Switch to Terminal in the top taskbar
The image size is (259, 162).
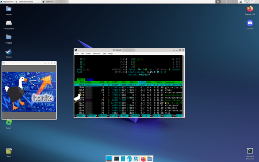point(55,2)
